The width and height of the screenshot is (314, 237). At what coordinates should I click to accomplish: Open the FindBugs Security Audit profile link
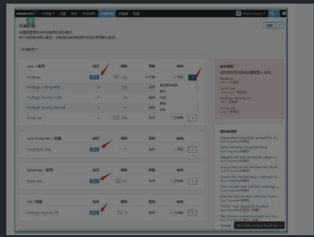click(x=44, y=97)
